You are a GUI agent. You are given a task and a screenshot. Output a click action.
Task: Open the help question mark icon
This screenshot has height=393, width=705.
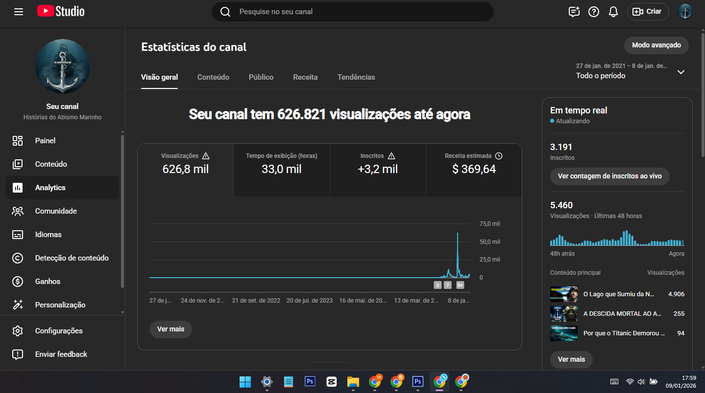pyautogui.click(x=594, y=12)
